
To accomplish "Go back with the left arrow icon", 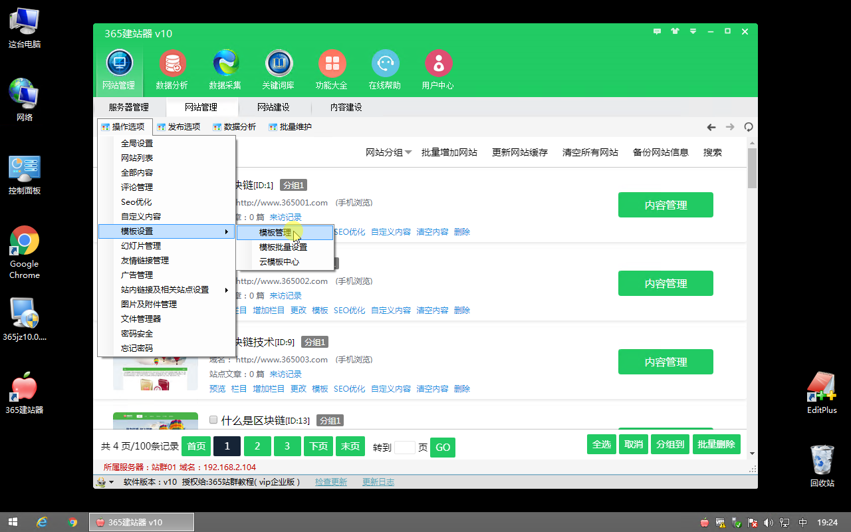I will (x=711, y=127).
